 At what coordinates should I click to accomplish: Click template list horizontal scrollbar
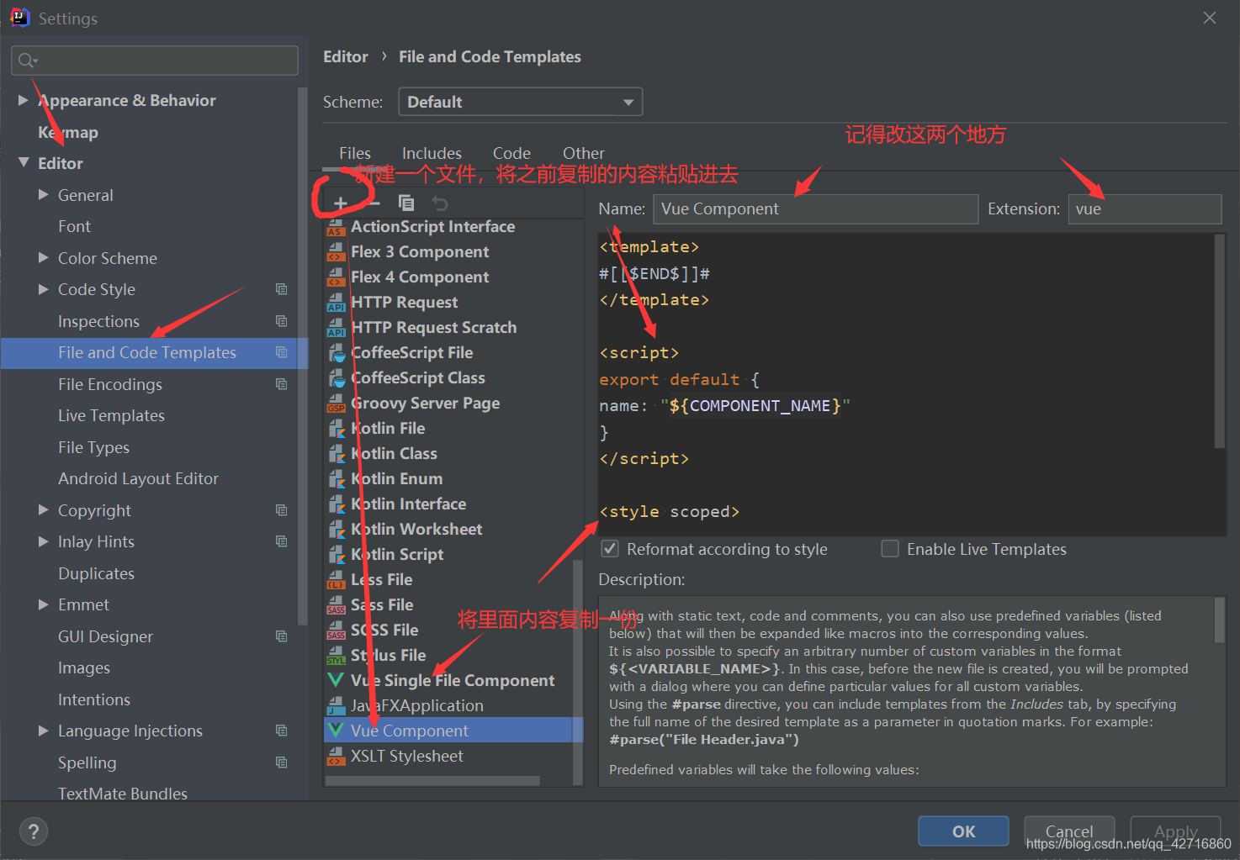(432, 781)
